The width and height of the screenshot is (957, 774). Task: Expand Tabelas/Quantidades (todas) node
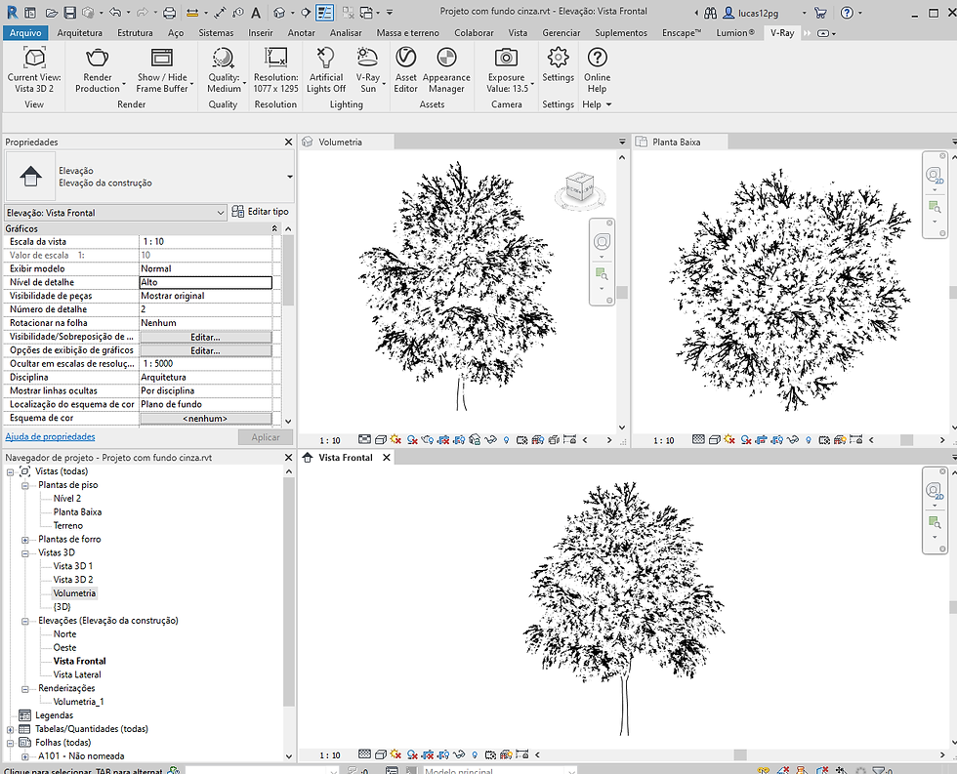pyautogui.click(x=10, y=729)
